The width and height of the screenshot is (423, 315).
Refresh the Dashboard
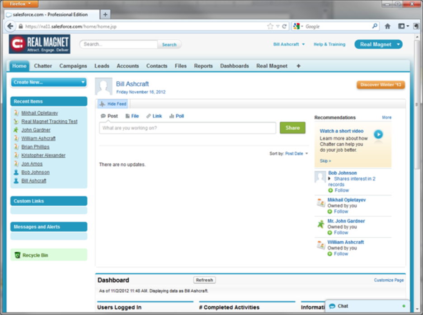(204, 280)
